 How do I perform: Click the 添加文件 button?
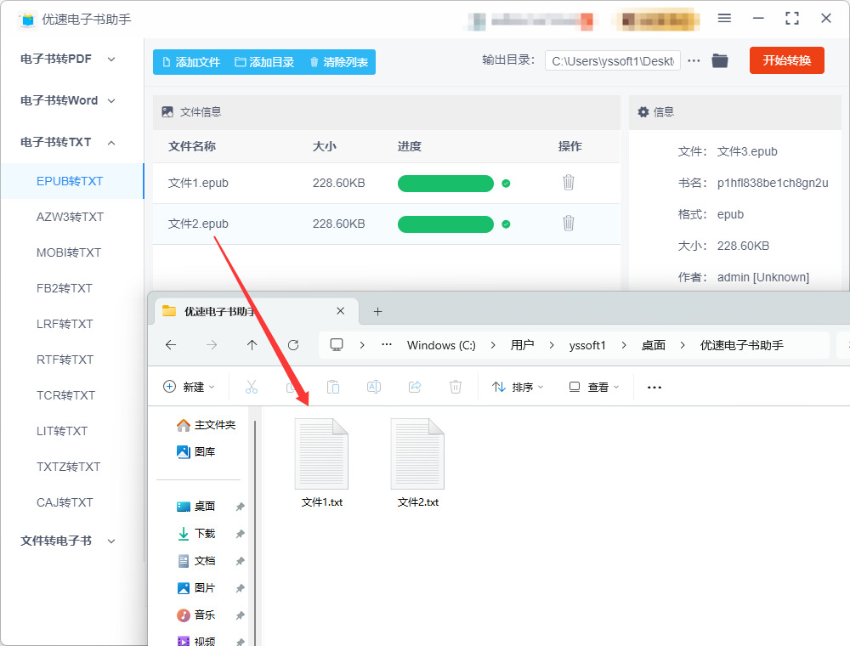191,62
